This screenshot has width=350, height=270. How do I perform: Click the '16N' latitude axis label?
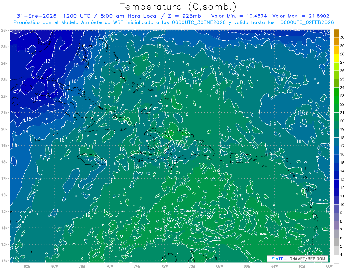(4, 195)
